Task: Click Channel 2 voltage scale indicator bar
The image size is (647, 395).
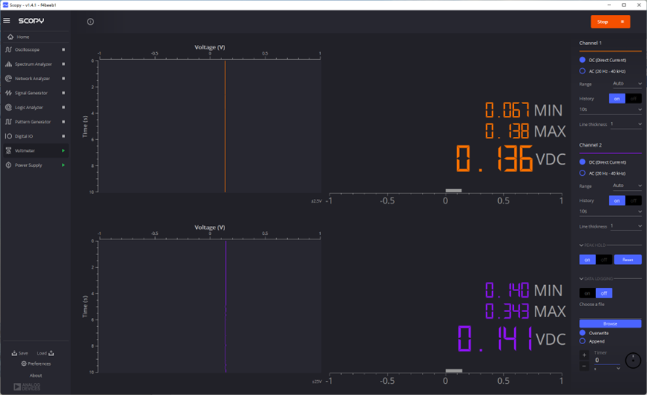Action: 454,370
